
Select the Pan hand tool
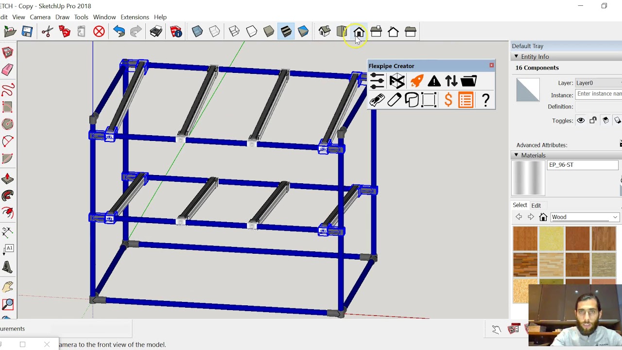(x=7, y=287)
